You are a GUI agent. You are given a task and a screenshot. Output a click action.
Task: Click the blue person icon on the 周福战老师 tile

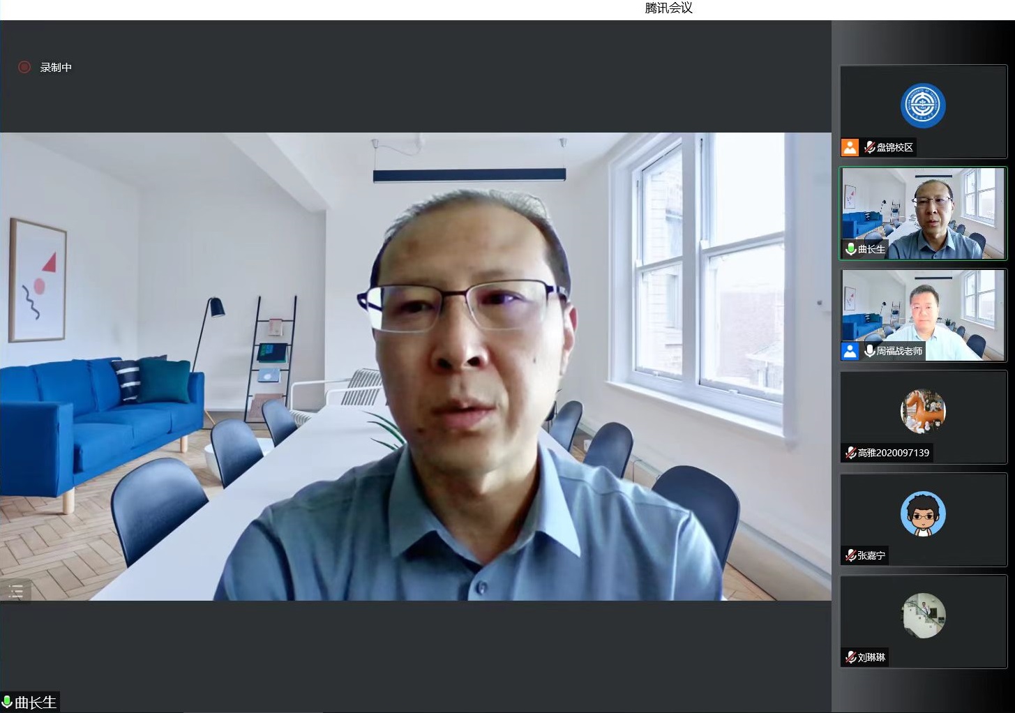(x=850, y=351)
